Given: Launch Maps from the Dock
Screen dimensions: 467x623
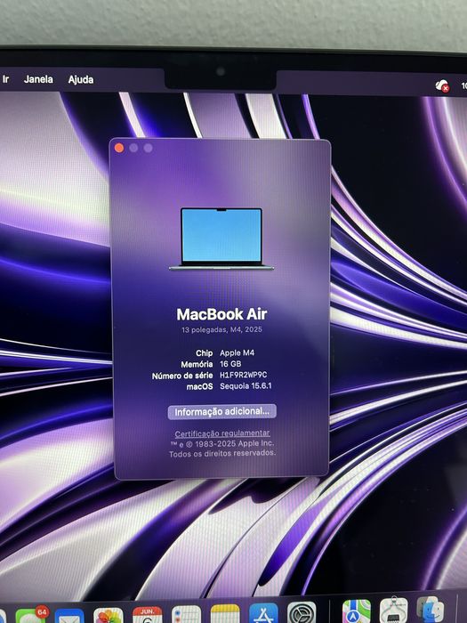Looking at the screenshot, I should (356, 611).
